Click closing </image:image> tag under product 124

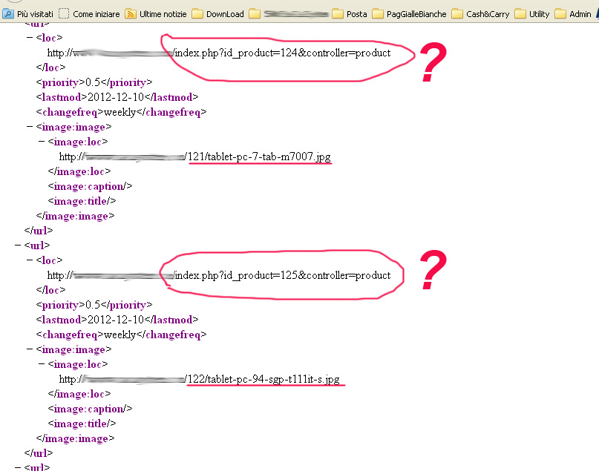tap(75, 216)
